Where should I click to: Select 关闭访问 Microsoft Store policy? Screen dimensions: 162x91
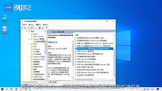[85, 62]
